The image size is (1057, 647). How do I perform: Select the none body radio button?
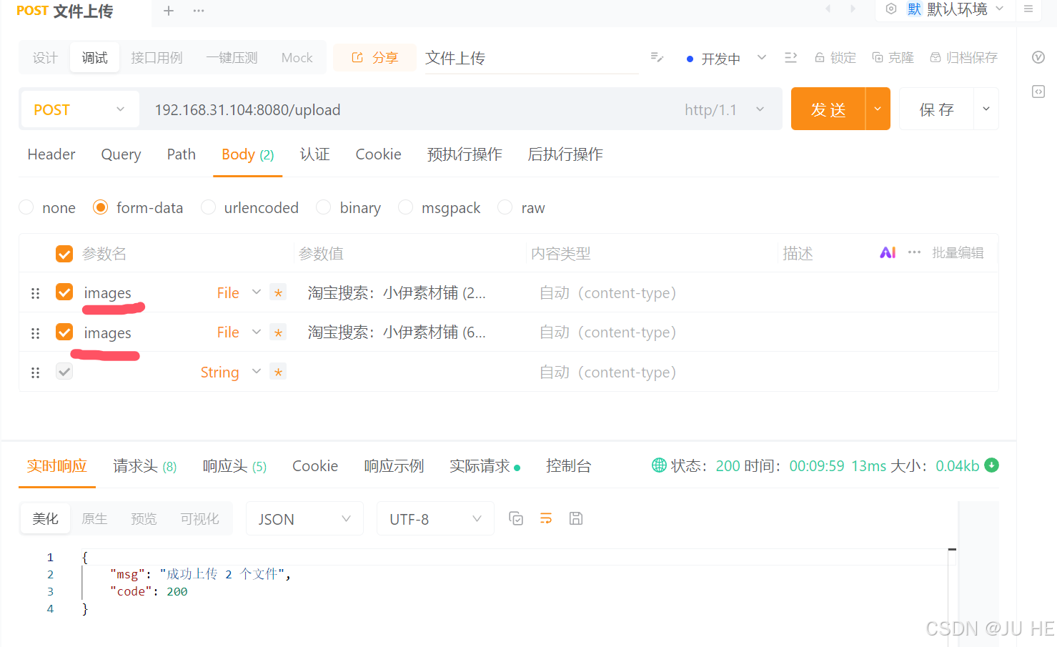[x=26, y=207]
